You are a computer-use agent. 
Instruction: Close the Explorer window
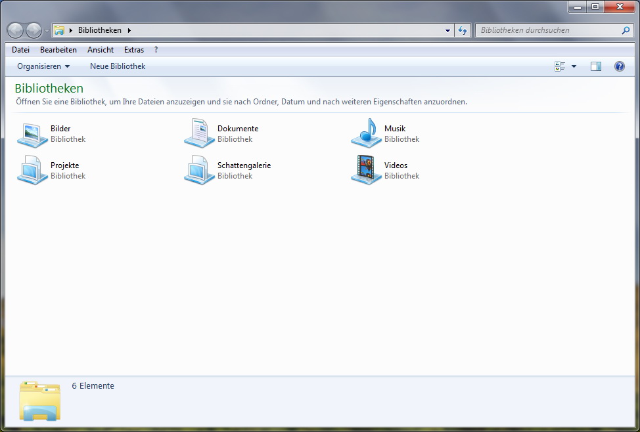click(x=620, y=7)
